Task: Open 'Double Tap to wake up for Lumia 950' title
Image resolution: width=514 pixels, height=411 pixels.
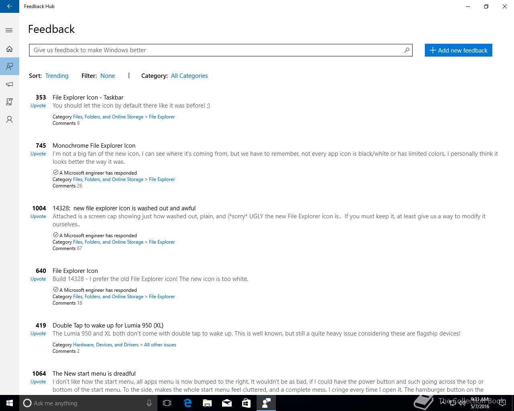Action: coord(108,326)
